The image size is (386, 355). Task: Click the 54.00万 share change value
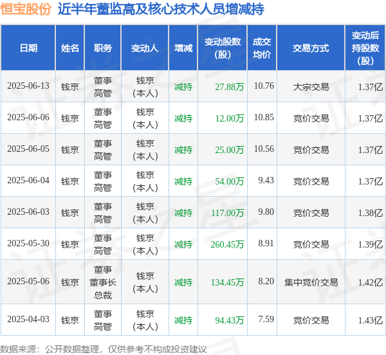point(230,181)
